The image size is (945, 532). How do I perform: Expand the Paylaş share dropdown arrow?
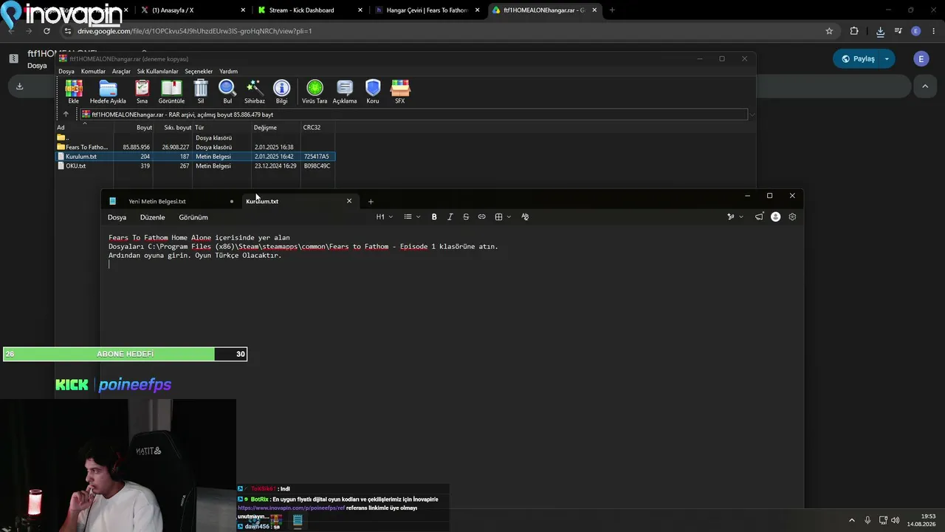tap(887, 59)
